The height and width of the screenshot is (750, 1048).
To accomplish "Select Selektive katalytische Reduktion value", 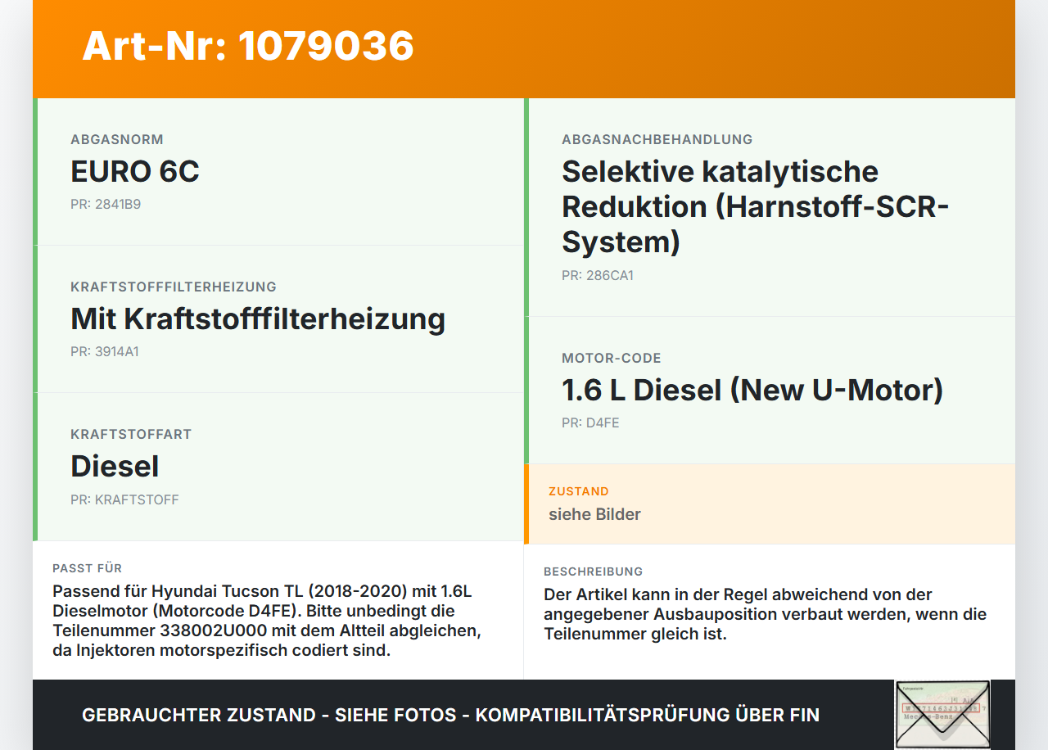I will [755, 206].
